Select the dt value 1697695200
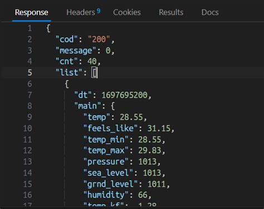264x209 pixels. (124, 95)
